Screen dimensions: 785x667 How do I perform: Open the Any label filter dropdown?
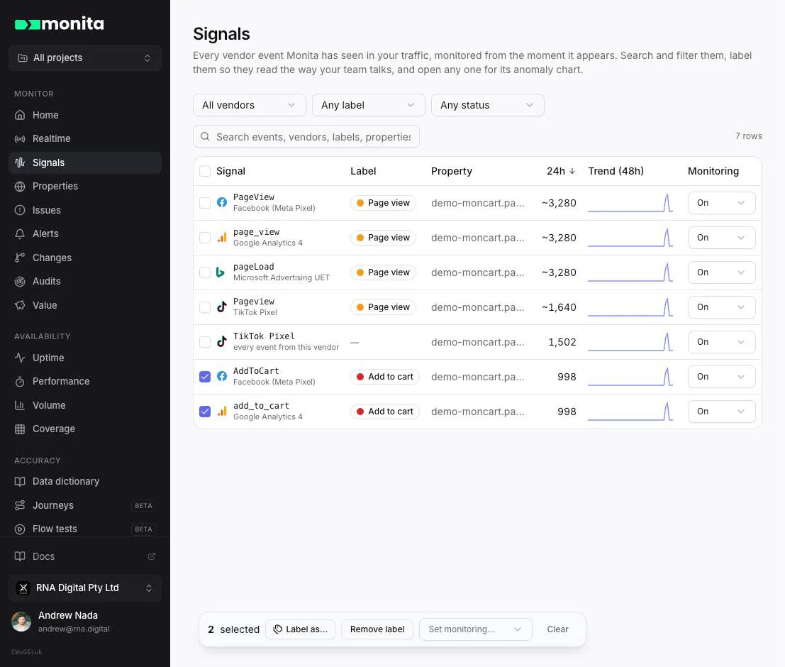click(369, 105)
